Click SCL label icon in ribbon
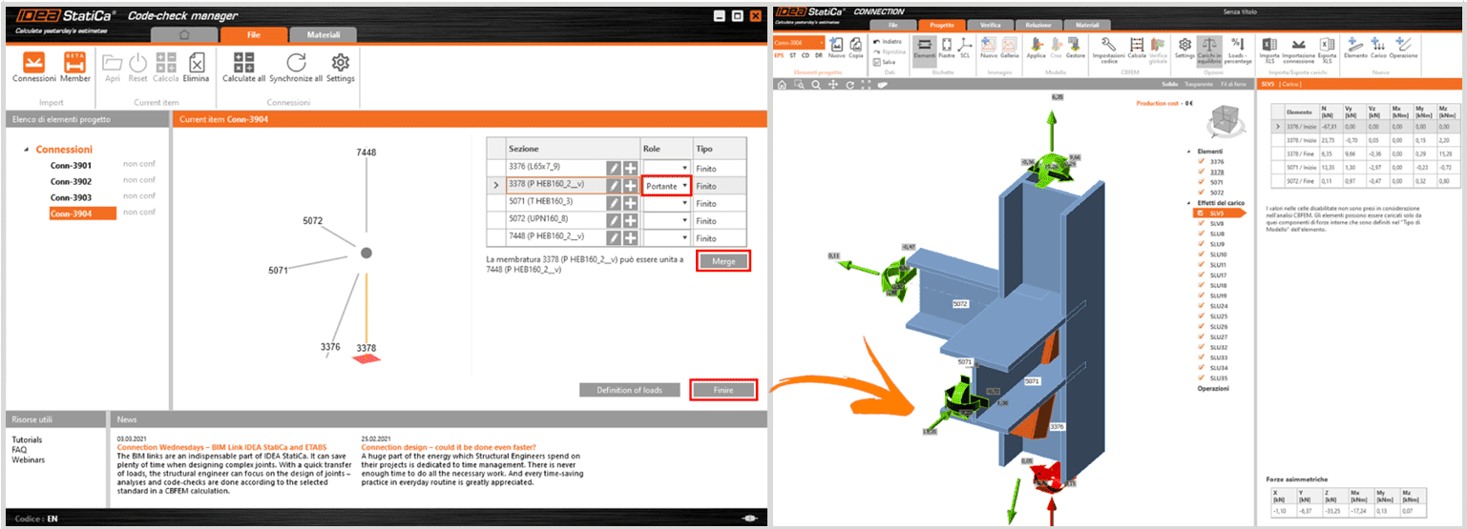The height and width of the screenshot is (529, 1467). pos(965,44)
